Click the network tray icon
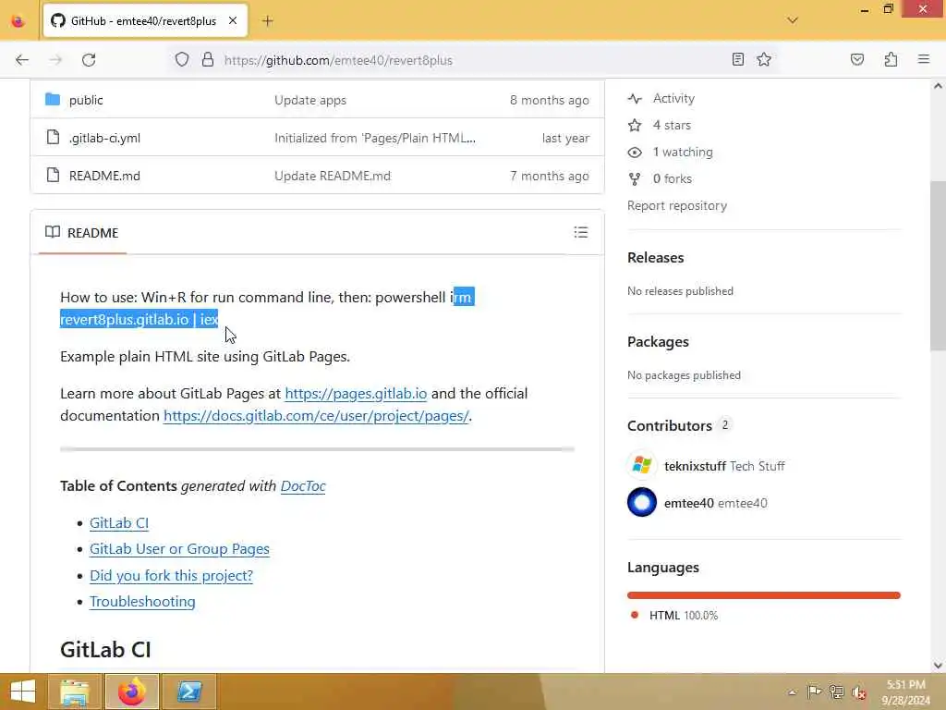Viewport: 946px width, 710px height. [836, 692]
